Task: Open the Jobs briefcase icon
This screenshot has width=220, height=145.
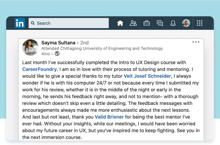Action: (146, 23)
